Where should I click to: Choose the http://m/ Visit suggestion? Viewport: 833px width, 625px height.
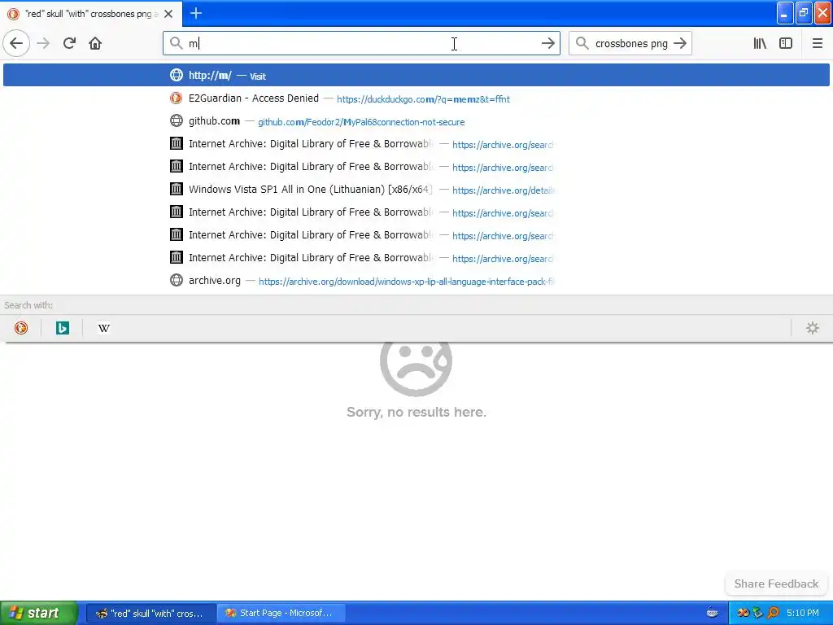click(x=416, y=75)
